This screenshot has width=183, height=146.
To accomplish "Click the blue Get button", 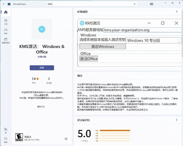I will pyautogui.click(x=42, y=68).
